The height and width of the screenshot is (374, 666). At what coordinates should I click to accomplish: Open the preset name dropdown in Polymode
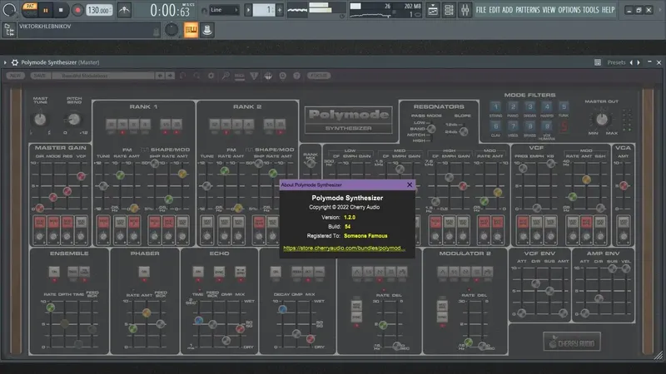click(x=103, y=76)
